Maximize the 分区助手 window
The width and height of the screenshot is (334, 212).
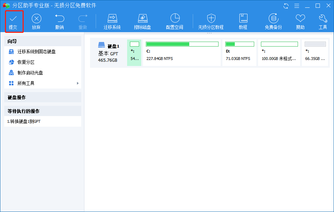tap(318, 6)
